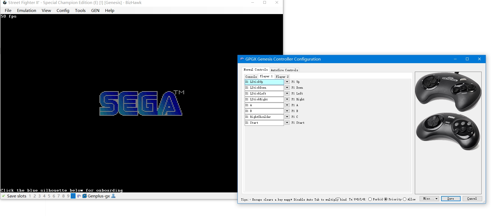The image size is (501, 216).
Task: Select the Forbid radio button
Action: coord(370,199)
